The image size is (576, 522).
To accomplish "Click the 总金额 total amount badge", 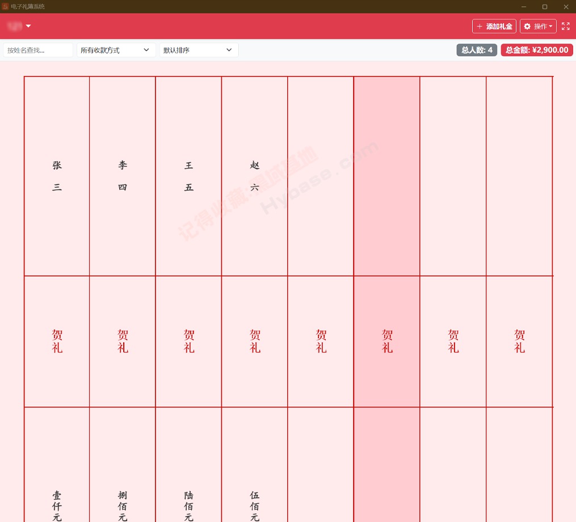I will [536, 50].
